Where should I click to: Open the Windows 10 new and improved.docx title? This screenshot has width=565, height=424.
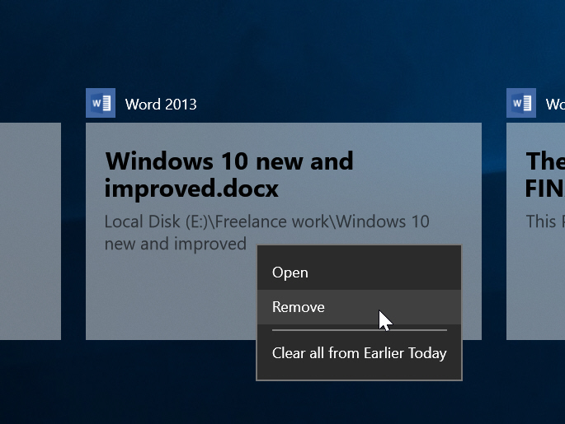[229, 175]
